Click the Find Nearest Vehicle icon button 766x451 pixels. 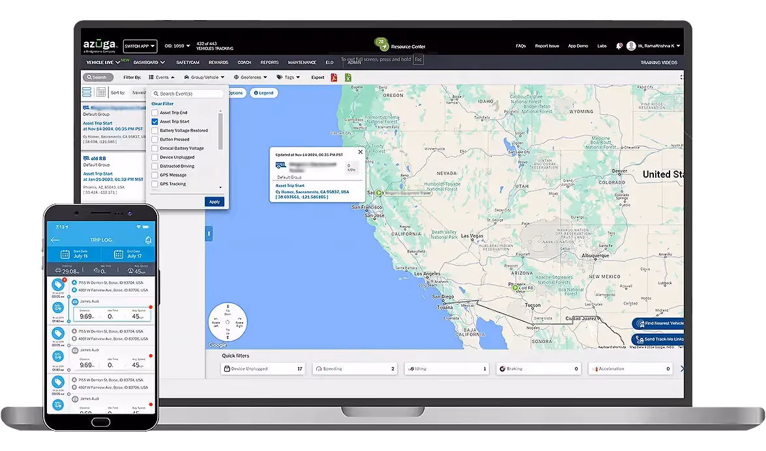640,323
